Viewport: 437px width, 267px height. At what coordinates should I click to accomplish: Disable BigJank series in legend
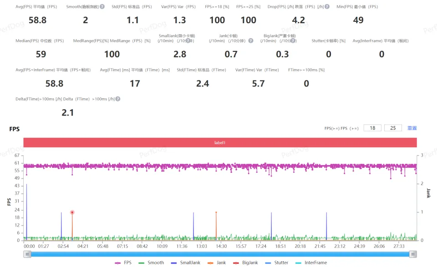pos(244,262)
